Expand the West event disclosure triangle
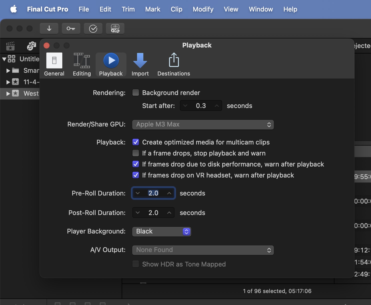Screen dimensions: 371x305 click(8, 93)
